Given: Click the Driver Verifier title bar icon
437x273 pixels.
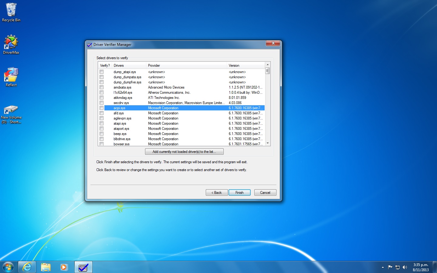Looking at the screenshot, I should coord(90,45).
